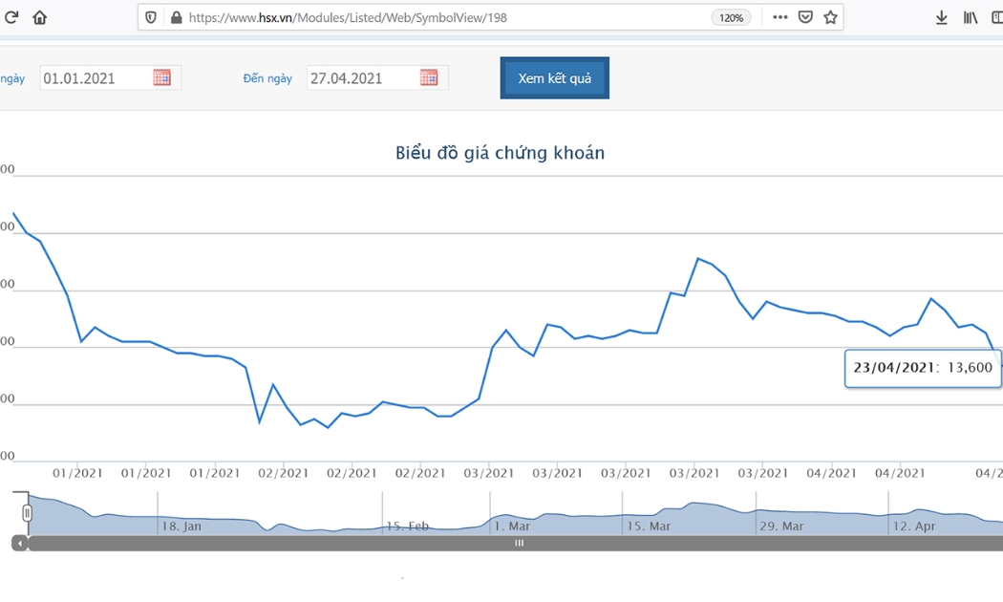View site security via the padlock icon
The width and height of the screenshot is (1003, 602).
click(x=177, y=17)
